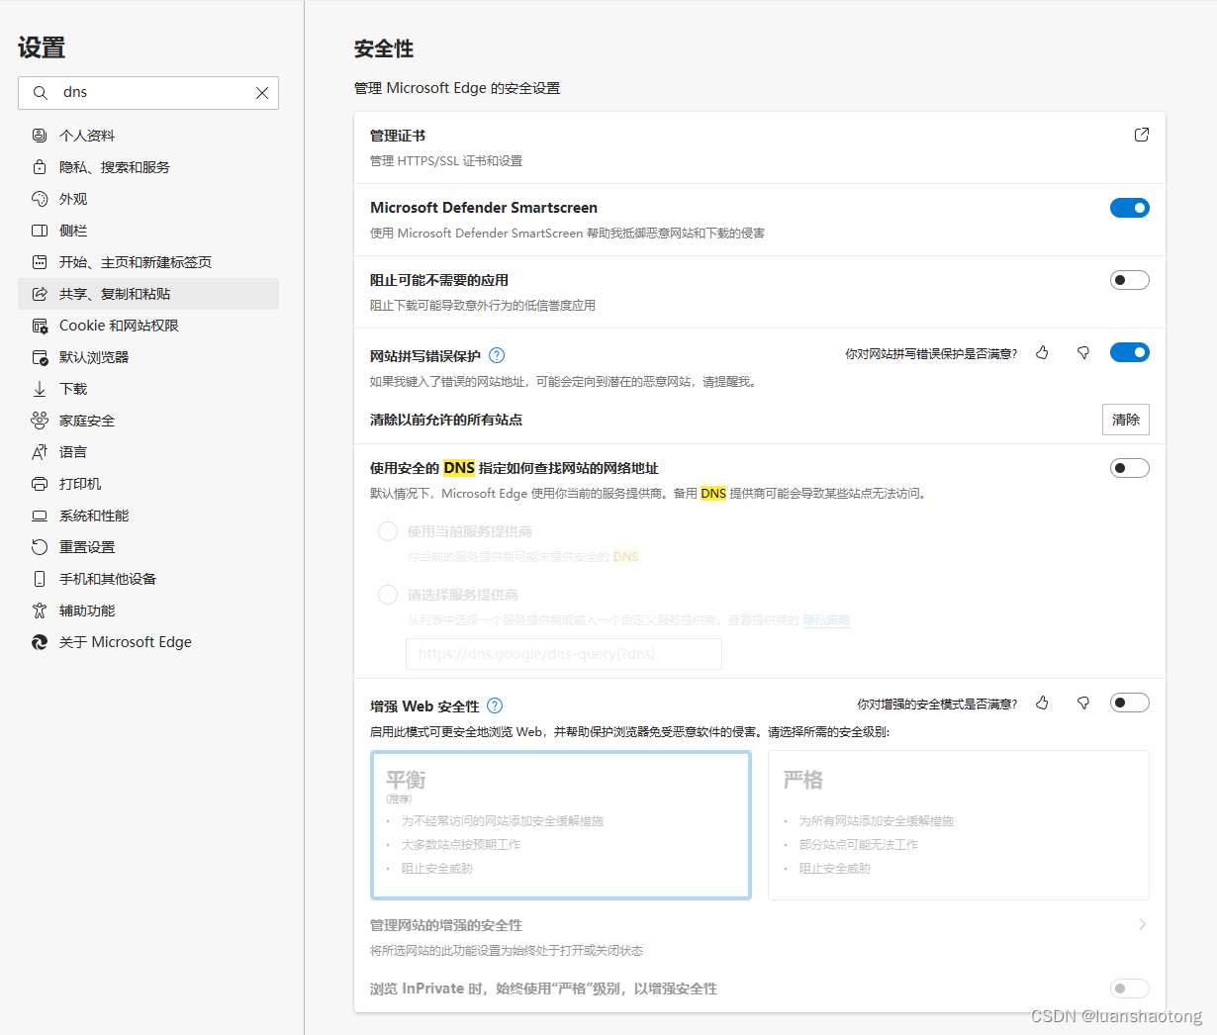
Task: Click the 重置设置 reset icon
Action: pos(40,547)
